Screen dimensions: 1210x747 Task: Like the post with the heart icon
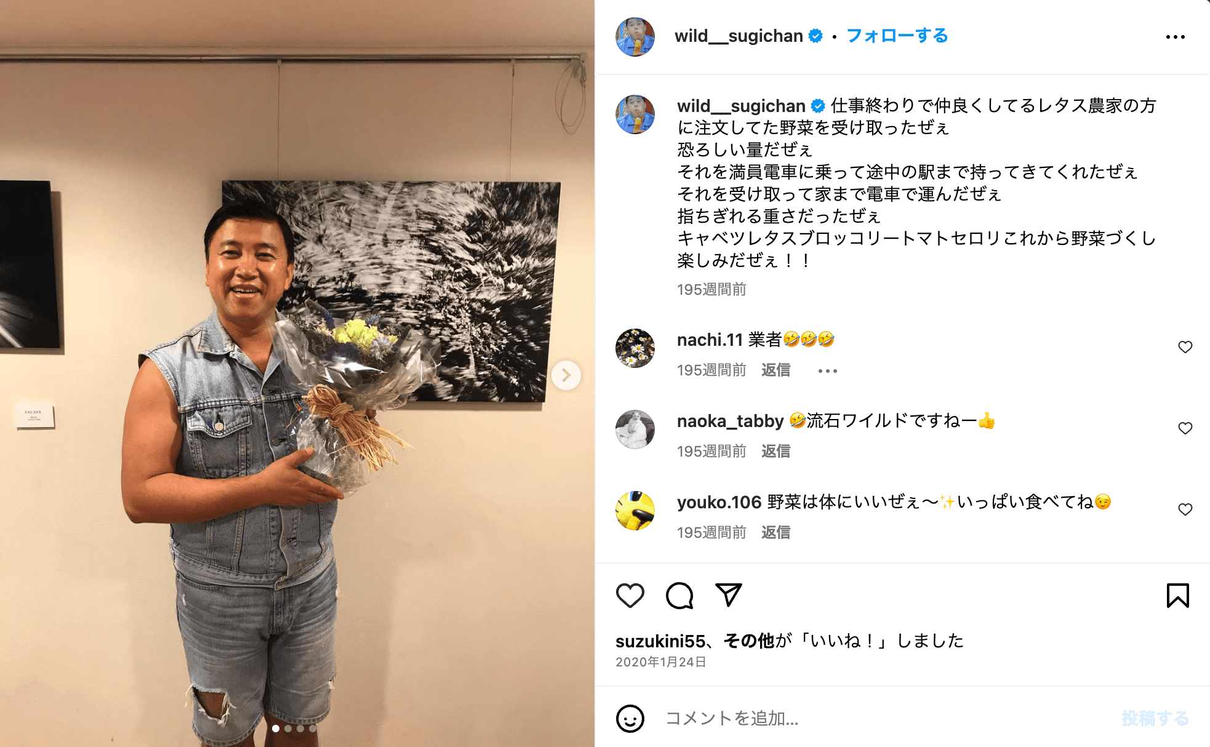(630, 596)
